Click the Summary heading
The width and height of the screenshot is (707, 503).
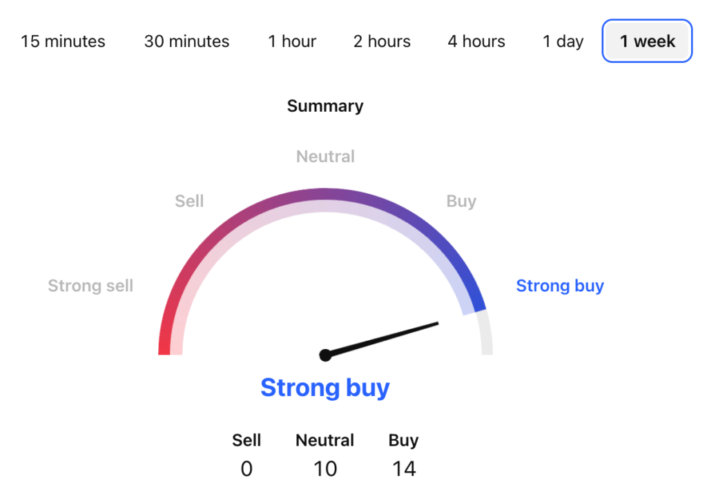(325, 106)
